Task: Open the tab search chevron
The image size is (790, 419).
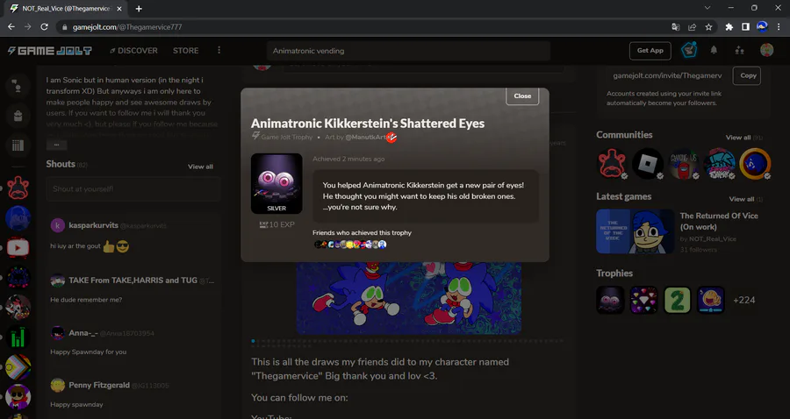Action: click(x=707, y=8)
